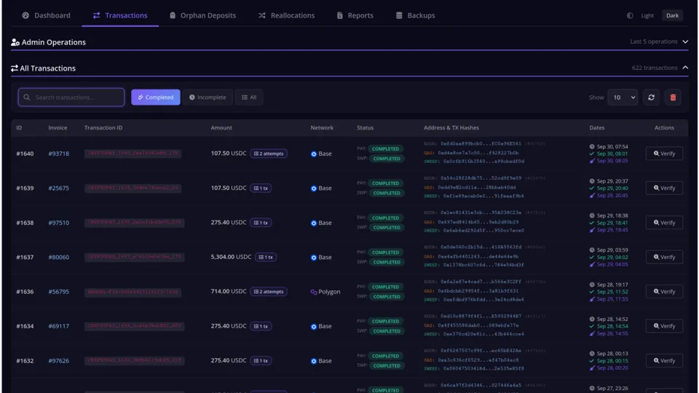Select the Incomplete filter
This screenshot has height=393, width=699.
(208, 97)
